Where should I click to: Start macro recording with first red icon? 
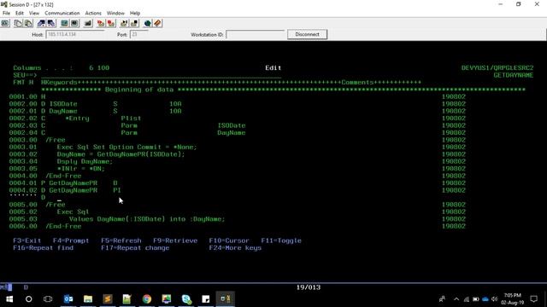[x=101, y=23]
